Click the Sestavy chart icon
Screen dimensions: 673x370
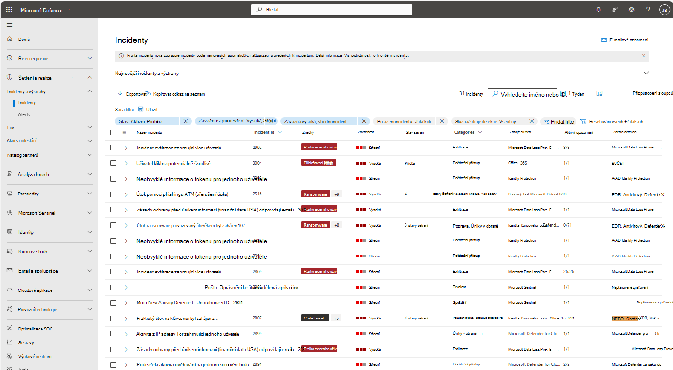click(x=10, y=342)
